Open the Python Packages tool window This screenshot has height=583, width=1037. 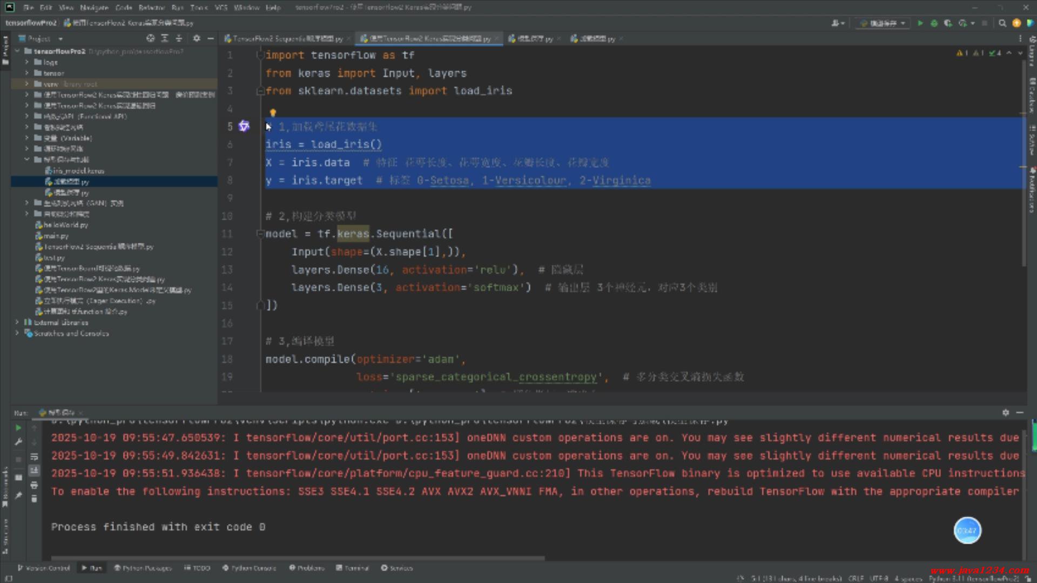click(143, 568)
